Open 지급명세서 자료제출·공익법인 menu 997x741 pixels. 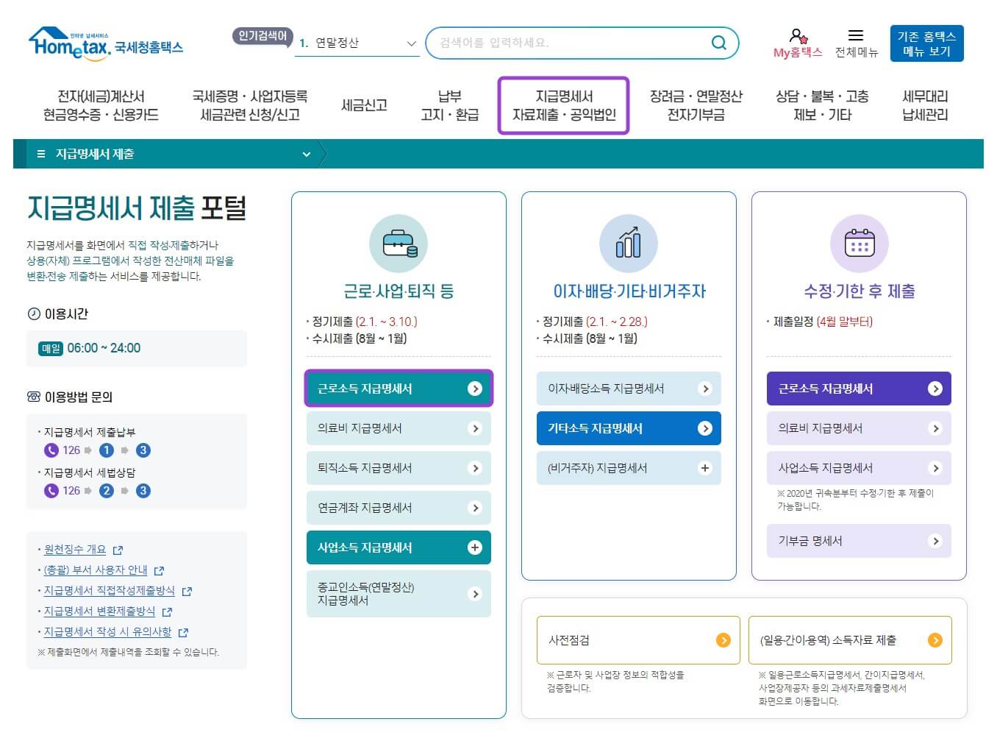(x=563, y=106)
